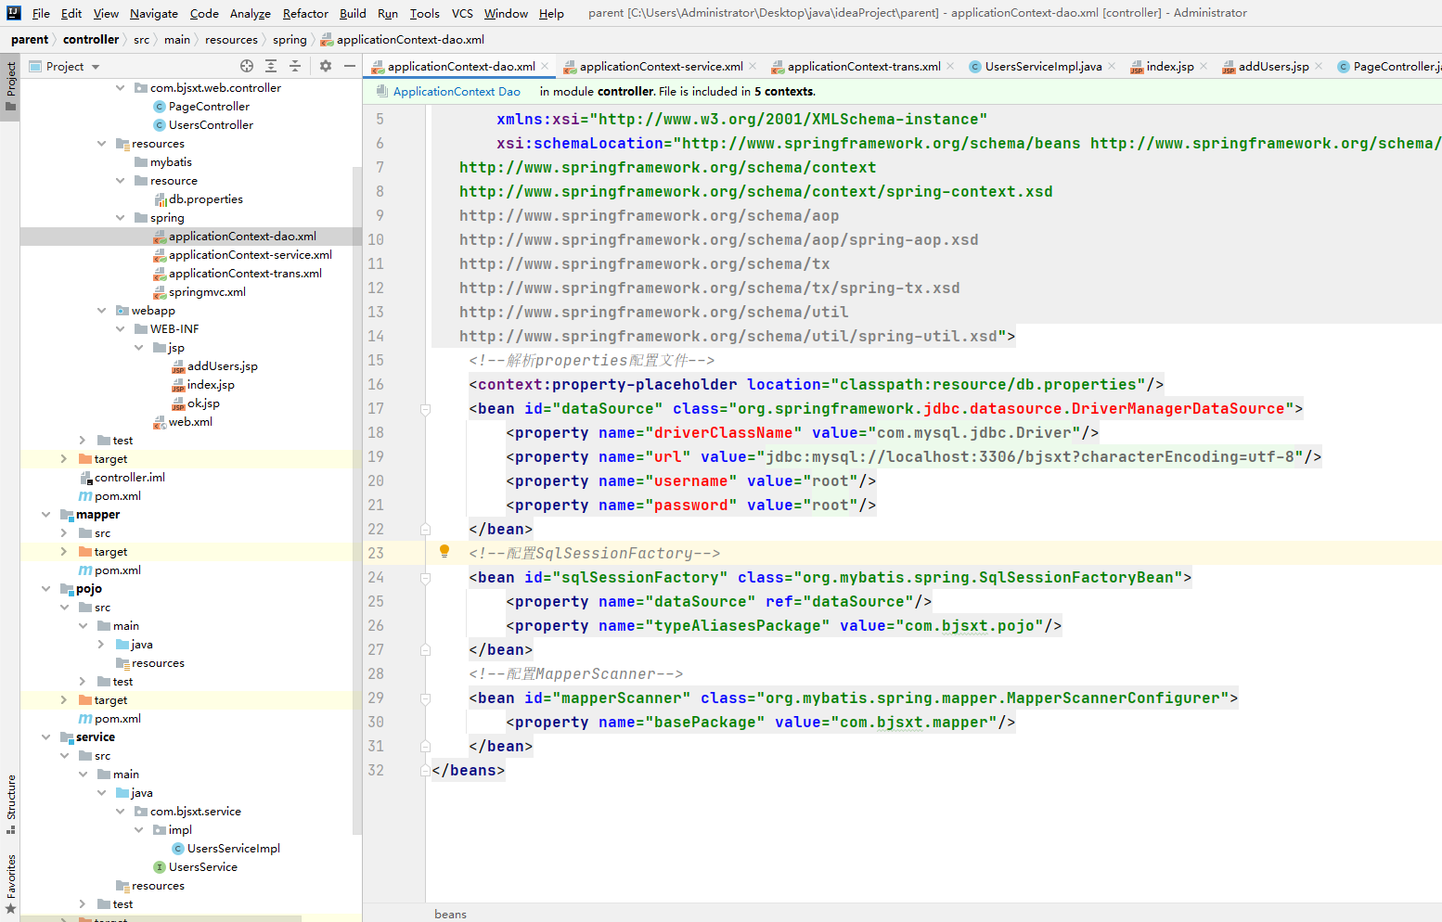
Task: Switch to applicationContext-service.xml tab
Action: [661, 66]
